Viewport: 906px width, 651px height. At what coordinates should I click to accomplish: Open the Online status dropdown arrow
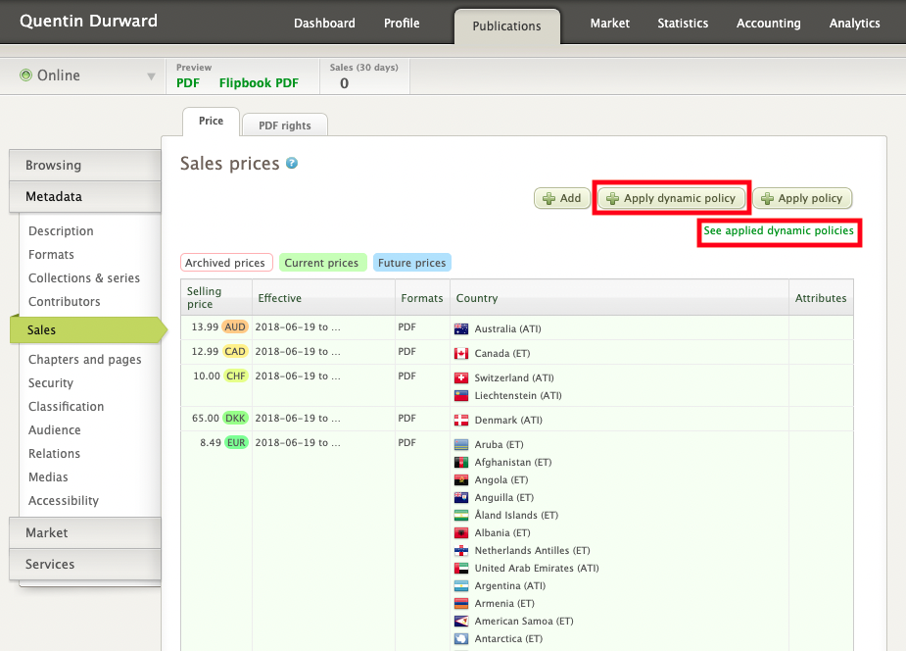[x=151, y=76]
